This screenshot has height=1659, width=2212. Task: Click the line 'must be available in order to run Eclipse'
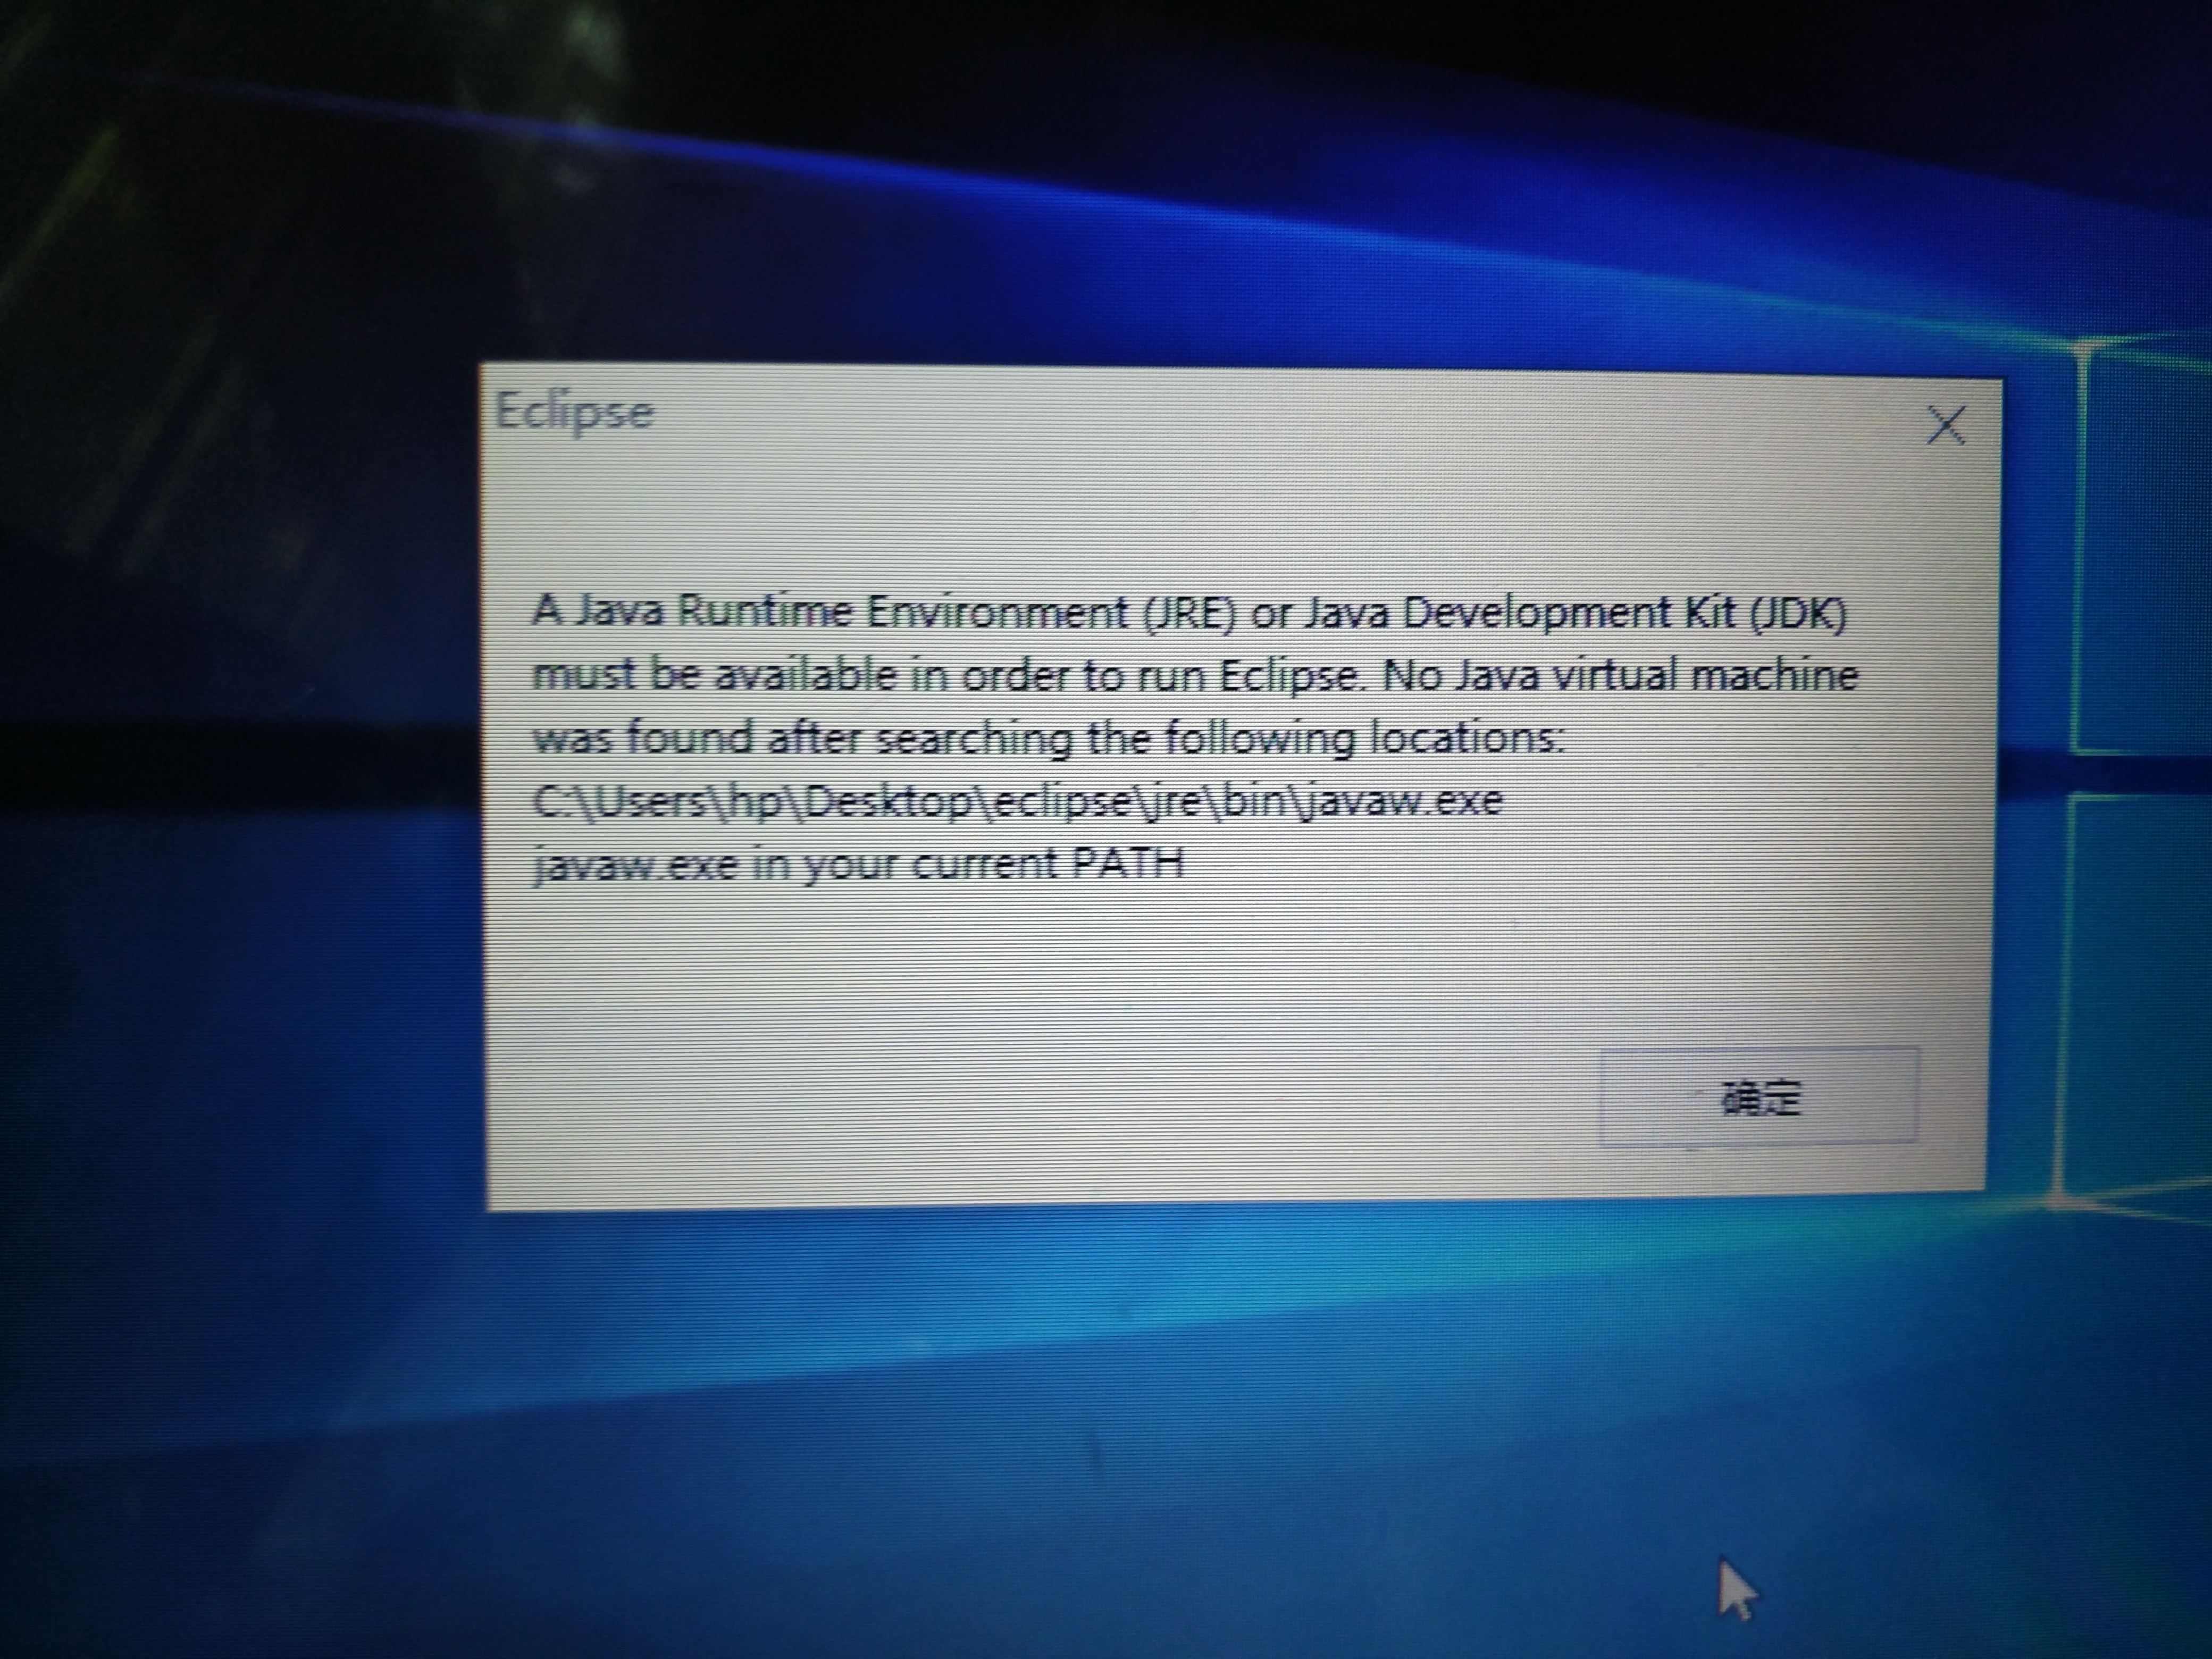[x=1195, y=676]
